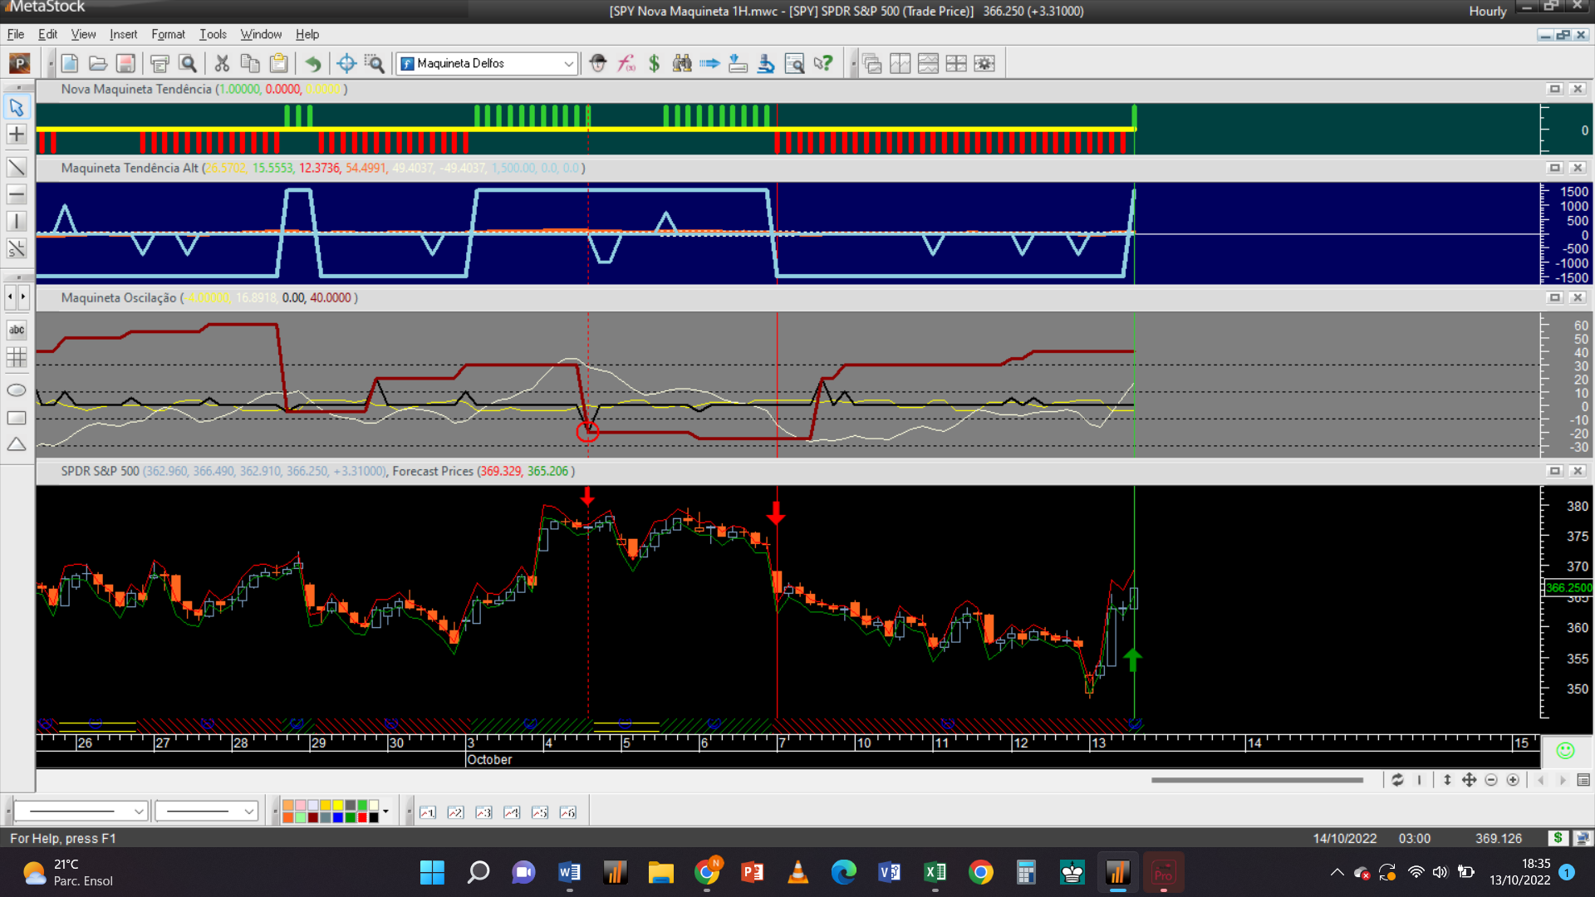Click the dollar sign system tester icon
Viewport: 1595px width, 897px height.
pyautogui.click(x=654, y=63)
